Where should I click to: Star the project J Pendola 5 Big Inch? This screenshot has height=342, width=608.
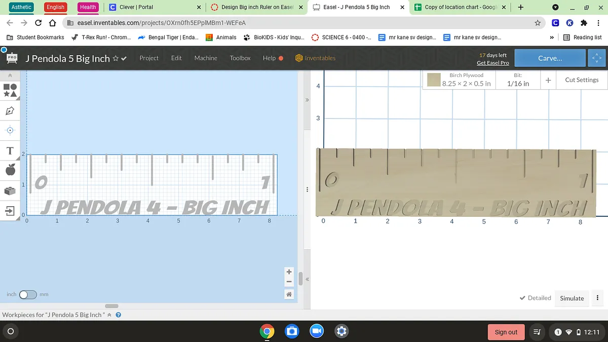click(116, 58)
